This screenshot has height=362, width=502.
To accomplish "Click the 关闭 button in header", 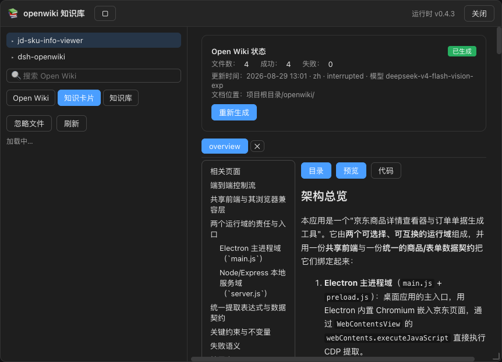I will [479, 13].
